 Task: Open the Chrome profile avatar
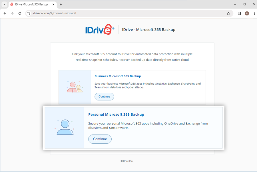tap(247, 13)
